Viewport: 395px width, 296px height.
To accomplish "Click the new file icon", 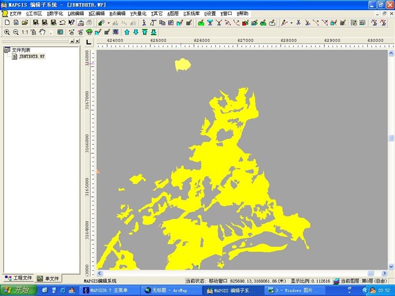I will [x=7, y=22].
